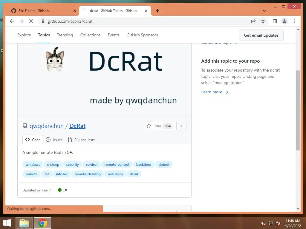The image size is (306, 229).
Task: Open the Chrome side panel
Action: coord(275,21)
